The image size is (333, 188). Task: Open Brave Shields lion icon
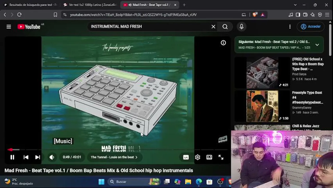click(x=255, y=15)
